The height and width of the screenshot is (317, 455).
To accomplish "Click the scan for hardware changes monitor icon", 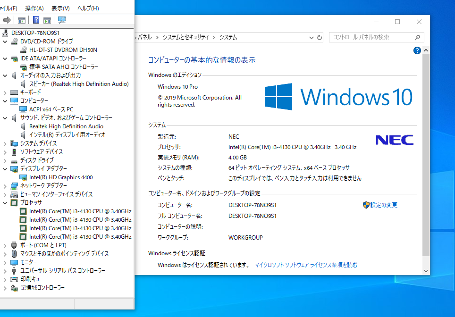I will coord(62,20).
